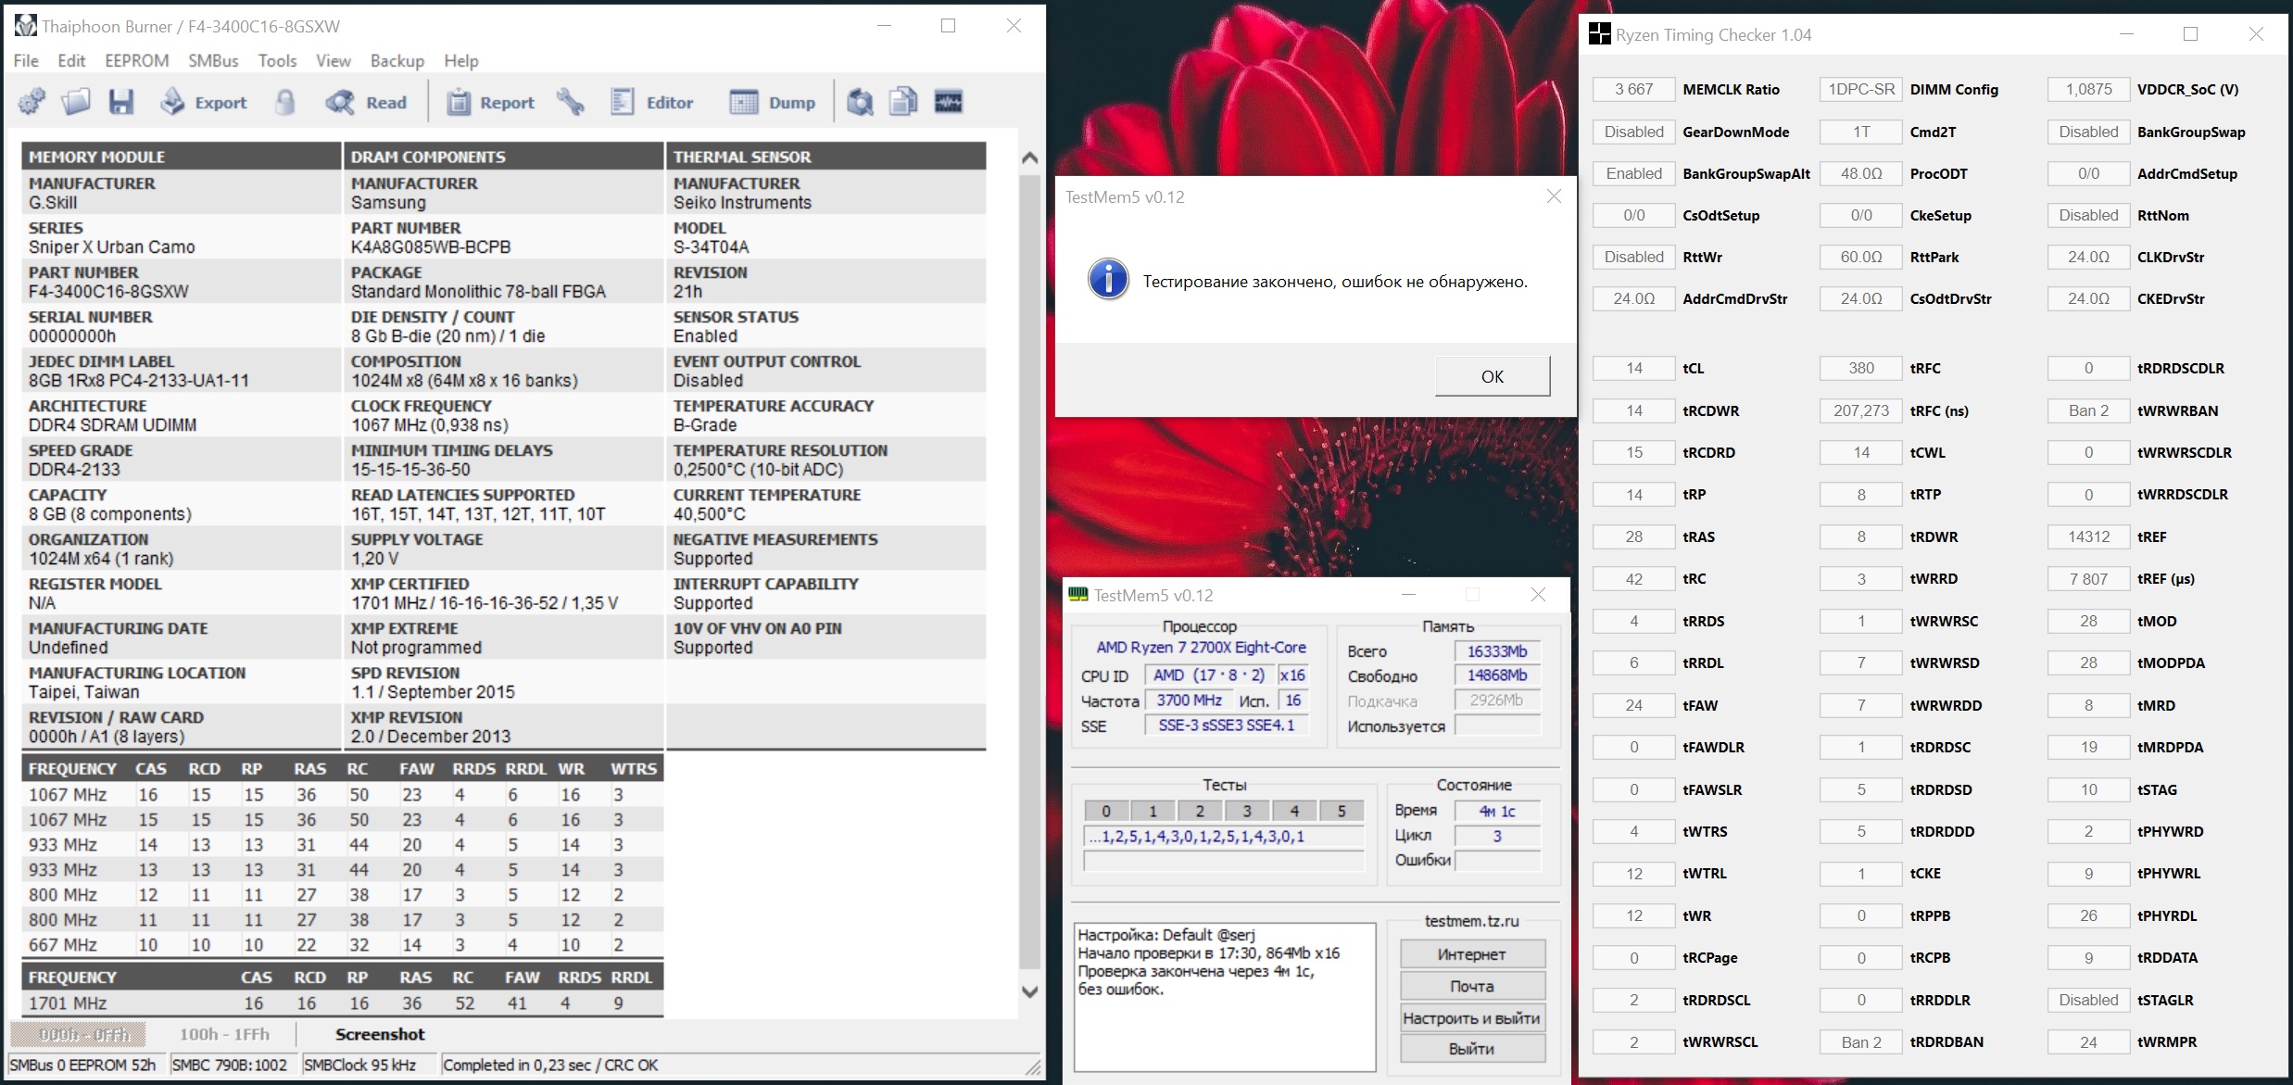
Task: Click the padlock write-protection icon
Action: point(285,102)
